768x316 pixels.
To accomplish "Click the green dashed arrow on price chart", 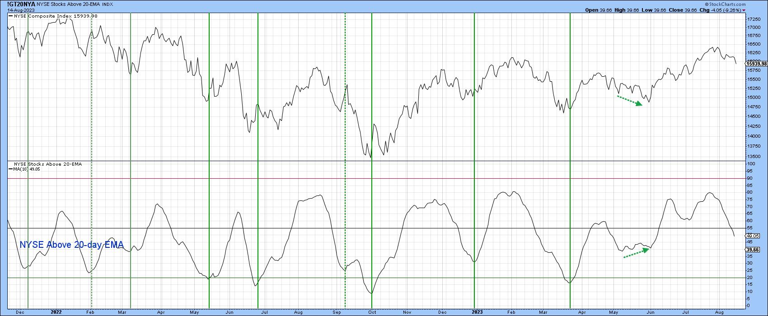I will (x=630, y=100).
